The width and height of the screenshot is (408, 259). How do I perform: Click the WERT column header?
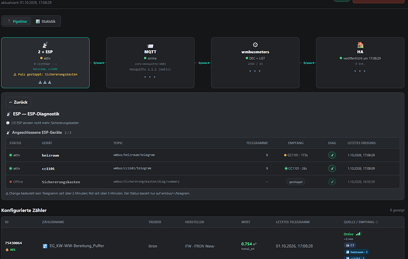pyautogui.click(x=245, y=222)
